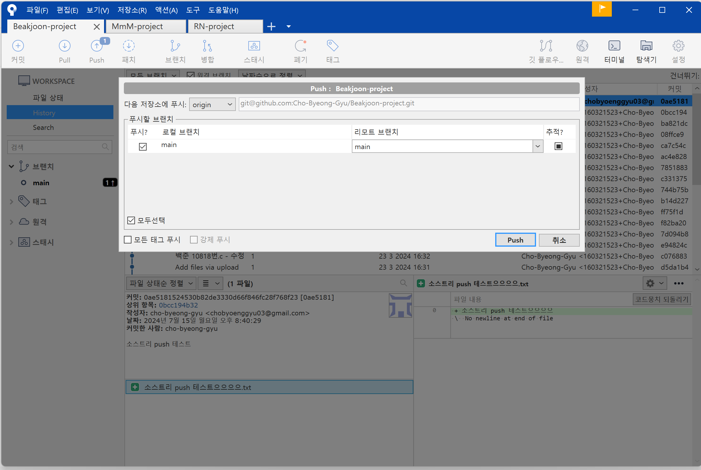Open the remote branch main dropdown
This screenshot has height=470, width=701.
537,146
